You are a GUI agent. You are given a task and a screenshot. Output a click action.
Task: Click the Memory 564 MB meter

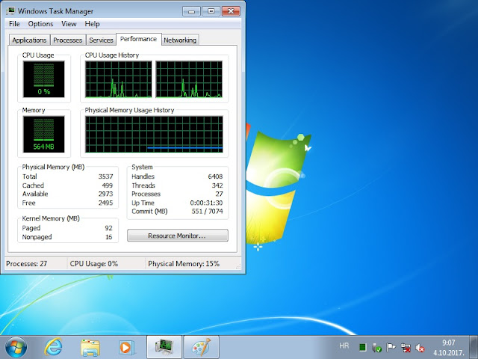pyautogui.click(x=43, y=134)
